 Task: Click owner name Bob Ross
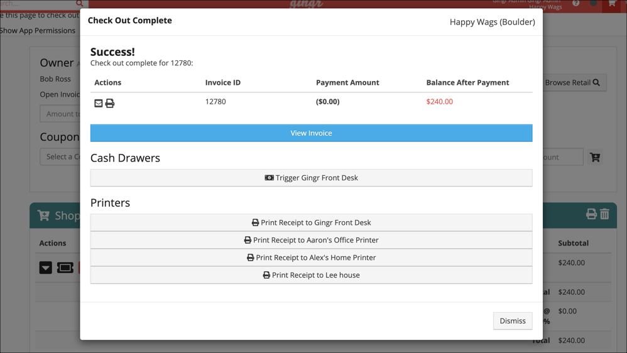point(55,79)
